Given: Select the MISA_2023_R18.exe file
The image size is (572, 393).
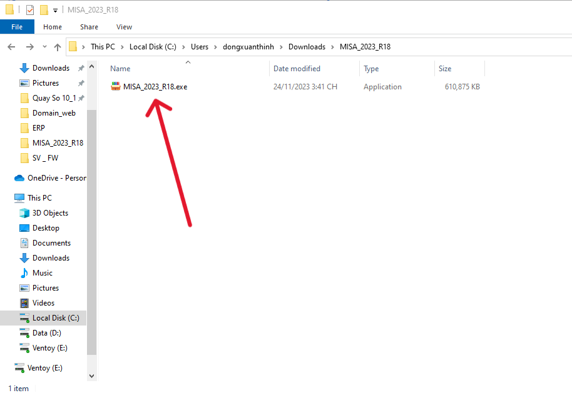Looking at the screenshot, I should point(155,87).
